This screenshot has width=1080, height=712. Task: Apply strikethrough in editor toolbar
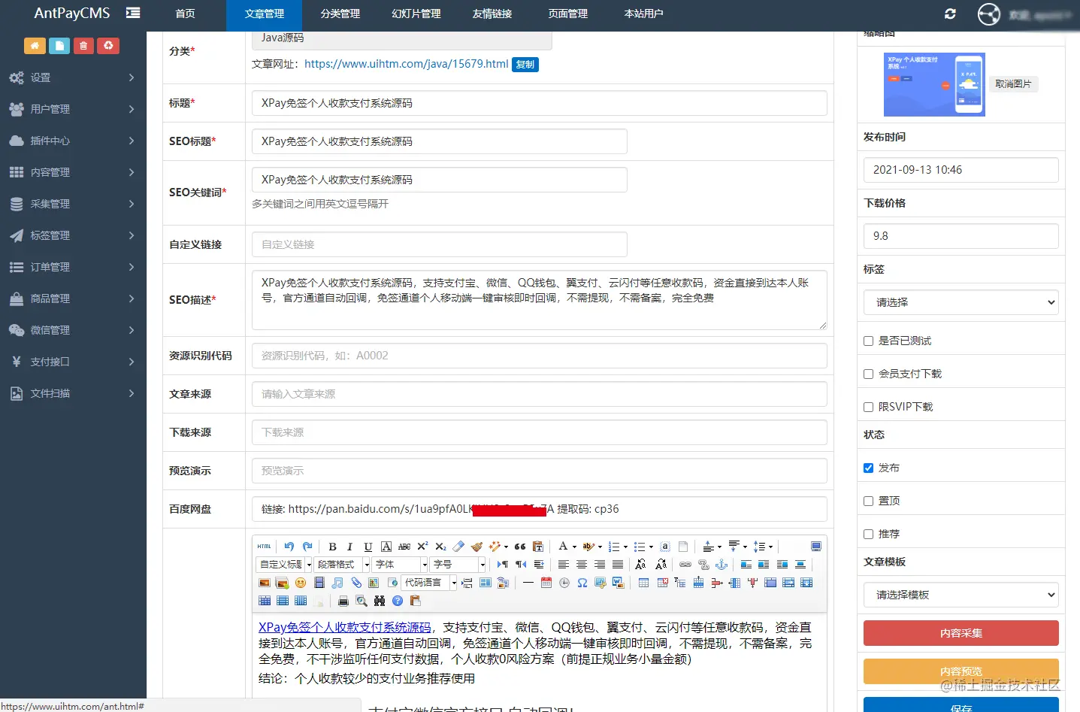tap(404, 547)
